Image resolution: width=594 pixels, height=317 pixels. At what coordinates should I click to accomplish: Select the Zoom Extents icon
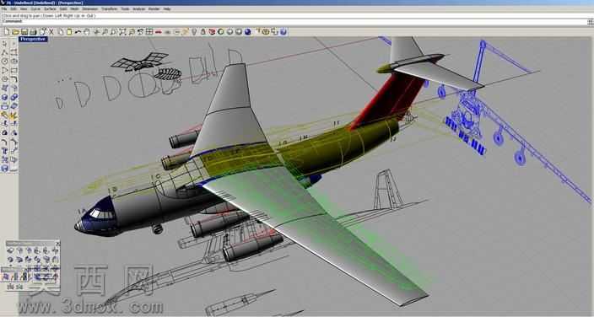click(122, 32)
